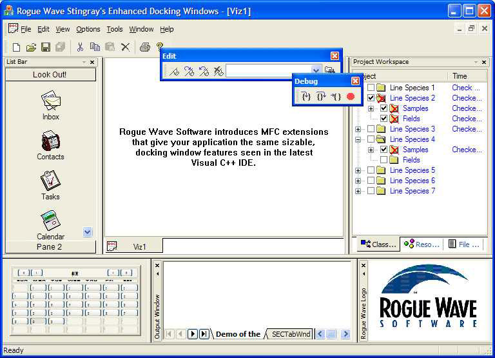Expand the Line Species 6 node
Image resolution: width=495 pixels, height=358 pixels.
point(358,181)
